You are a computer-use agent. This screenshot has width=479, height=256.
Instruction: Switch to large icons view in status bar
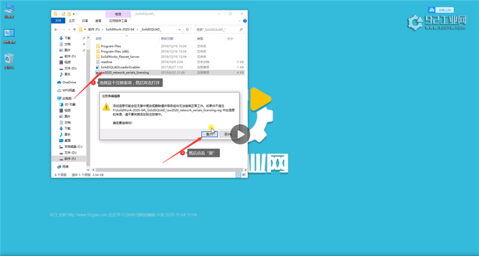(244, 175)
